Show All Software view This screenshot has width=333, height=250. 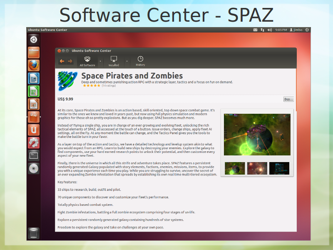[x=87, y=61]
